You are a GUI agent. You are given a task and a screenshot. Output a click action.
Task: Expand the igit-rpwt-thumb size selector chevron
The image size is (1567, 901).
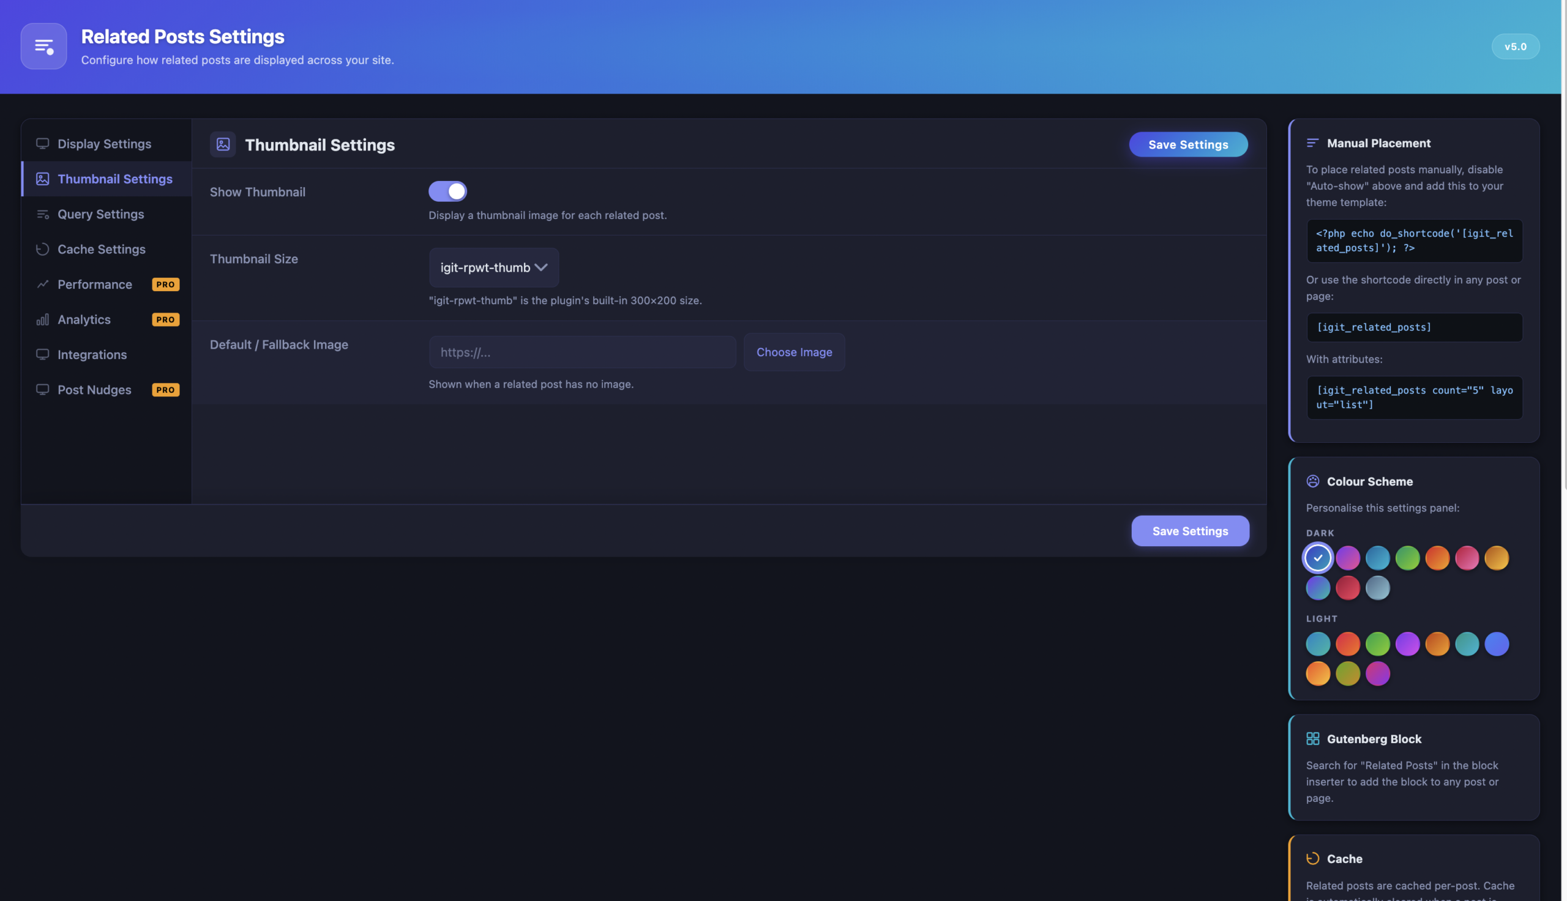click(541, 267)
